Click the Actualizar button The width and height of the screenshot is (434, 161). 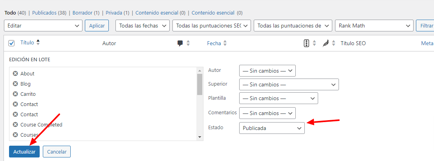click(x=24, y=152)
